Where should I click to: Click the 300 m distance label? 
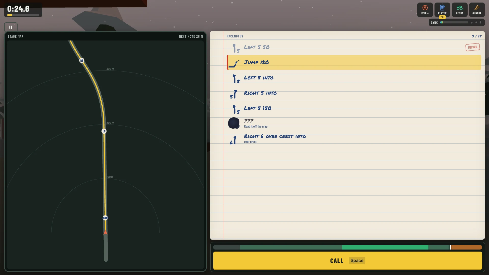(x=110, y=69)
